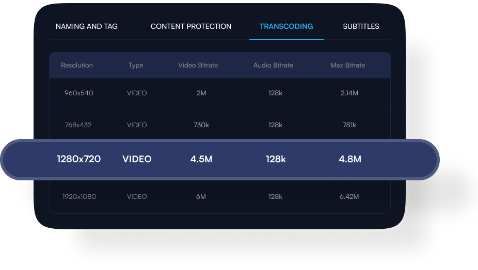
Task: Switch to the Naming and Tag tab
Action: coord(86,26)
